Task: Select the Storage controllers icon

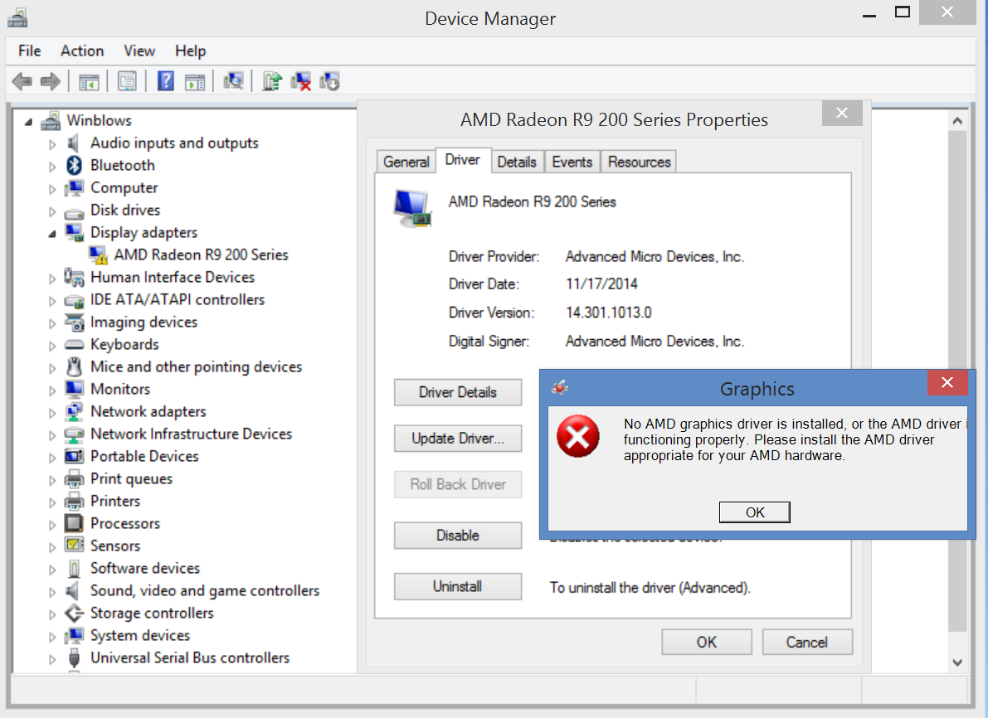Action: click(x=74, y=613)
